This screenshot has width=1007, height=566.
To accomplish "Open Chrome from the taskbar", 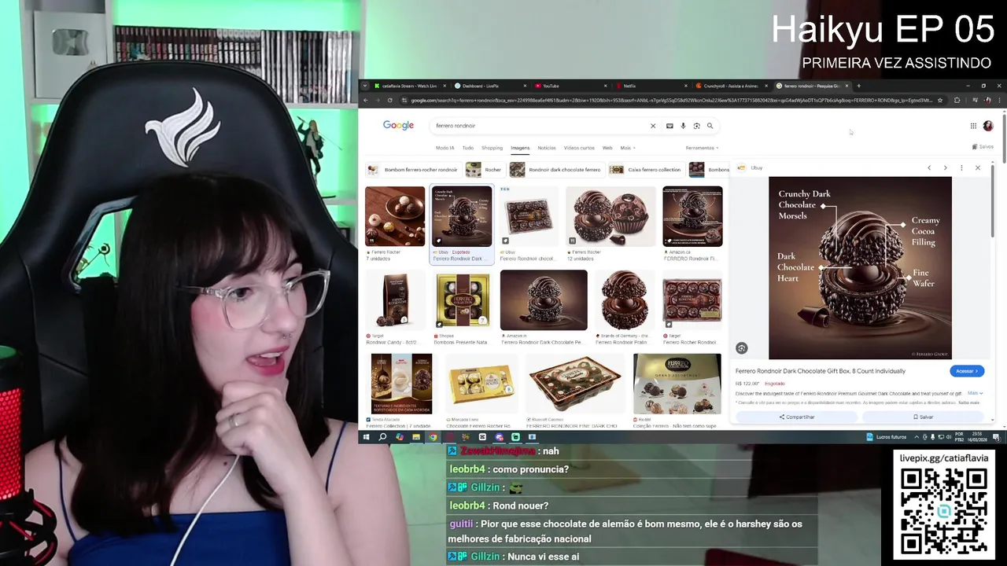I will (x=433, y=437).
